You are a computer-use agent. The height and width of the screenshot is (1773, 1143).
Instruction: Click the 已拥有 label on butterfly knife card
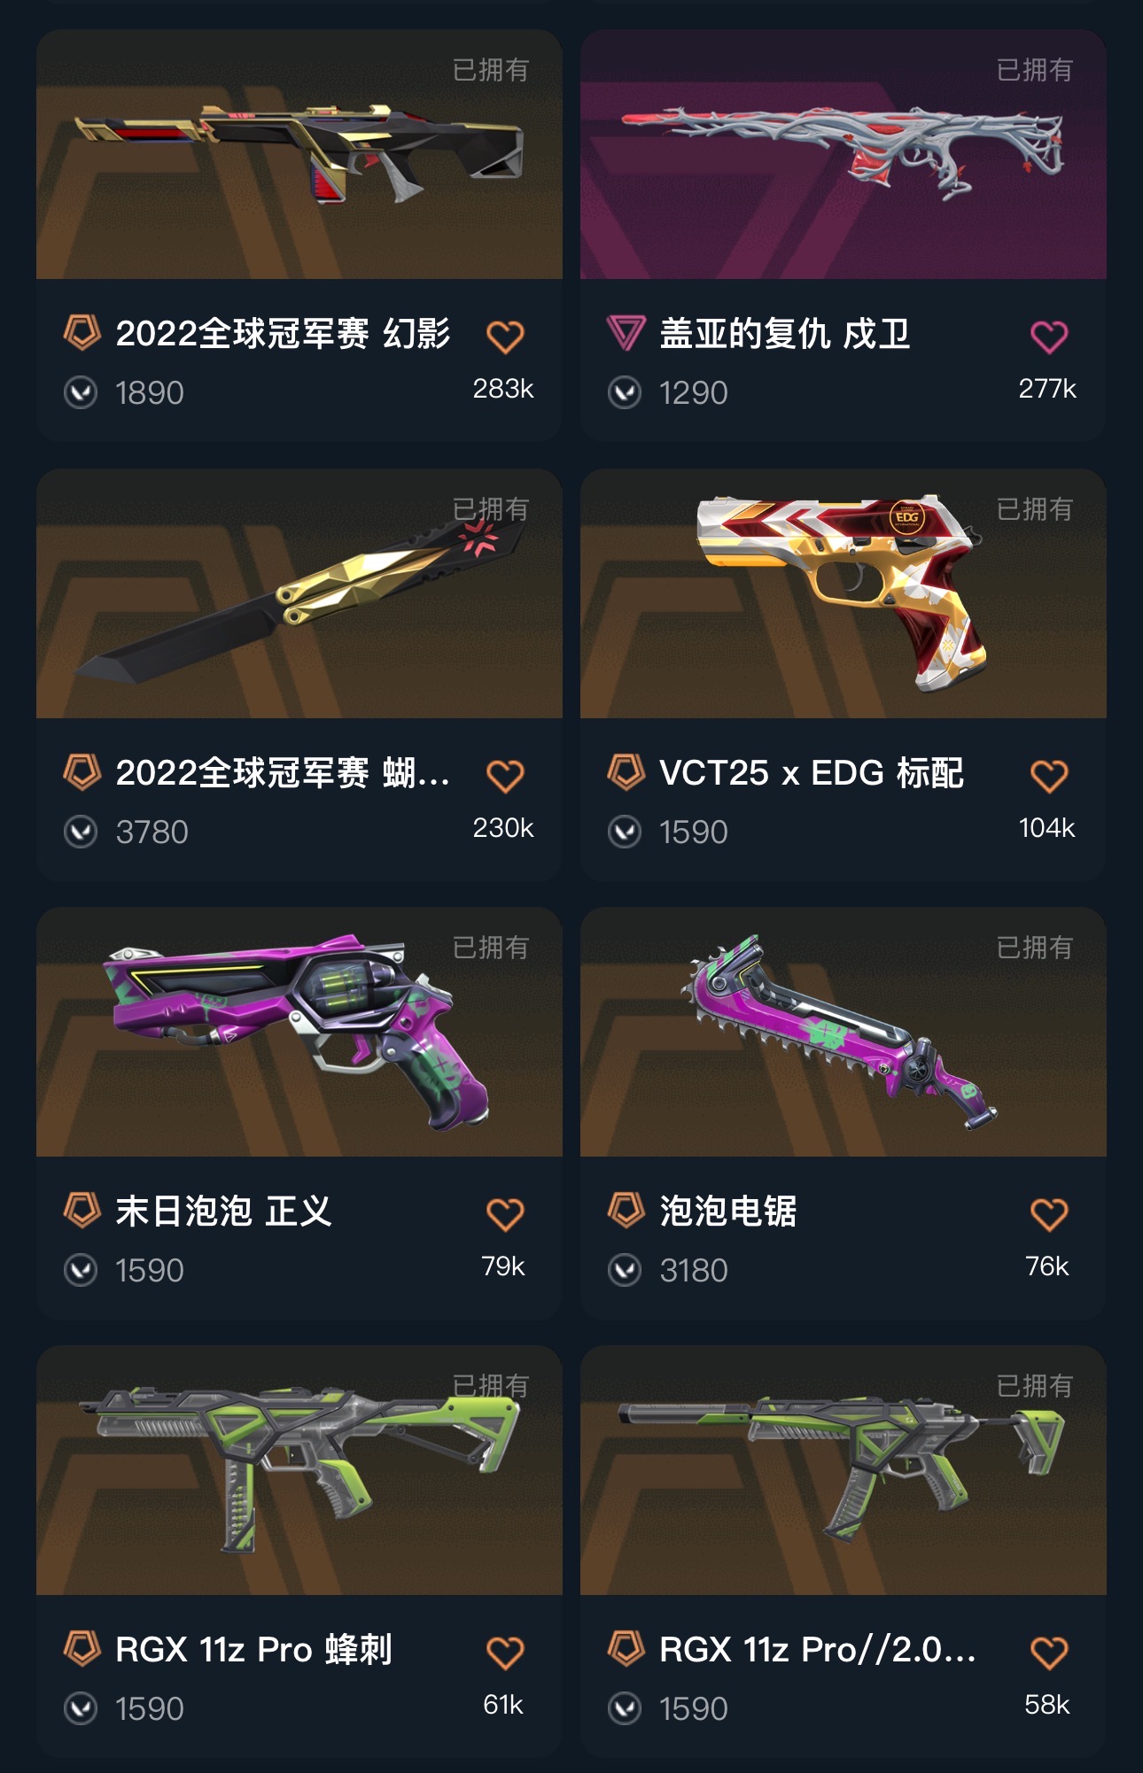[490, 509]
